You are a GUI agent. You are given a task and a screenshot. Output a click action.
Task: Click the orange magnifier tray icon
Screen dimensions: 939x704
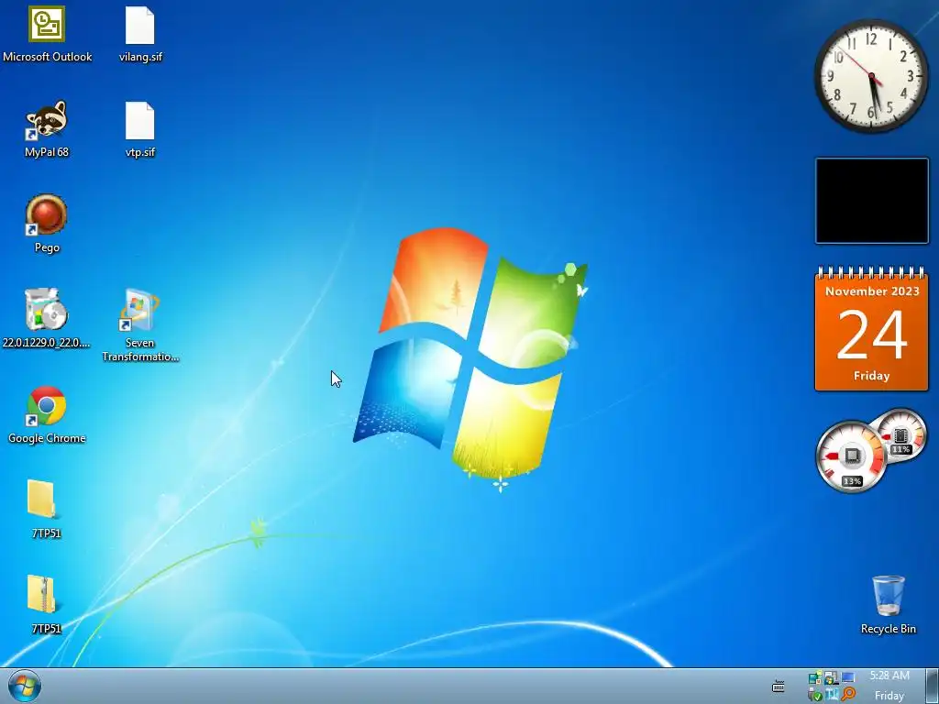848,693
